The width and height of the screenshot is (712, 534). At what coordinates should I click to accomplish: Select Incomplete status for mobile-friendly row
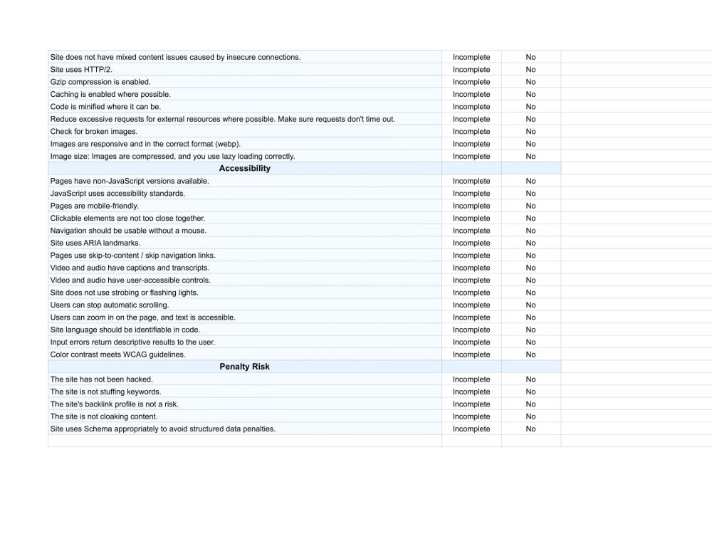(x=471, y=206)
